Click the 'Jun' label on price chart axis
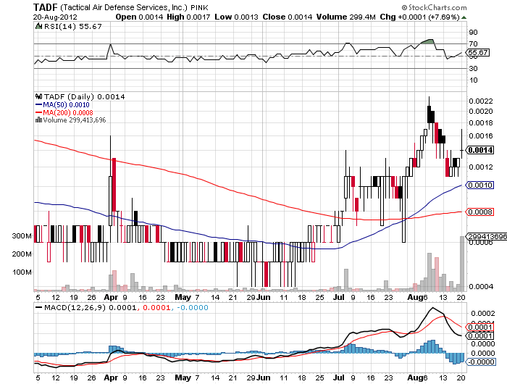The image size is (507, 384). pos(264,297)
